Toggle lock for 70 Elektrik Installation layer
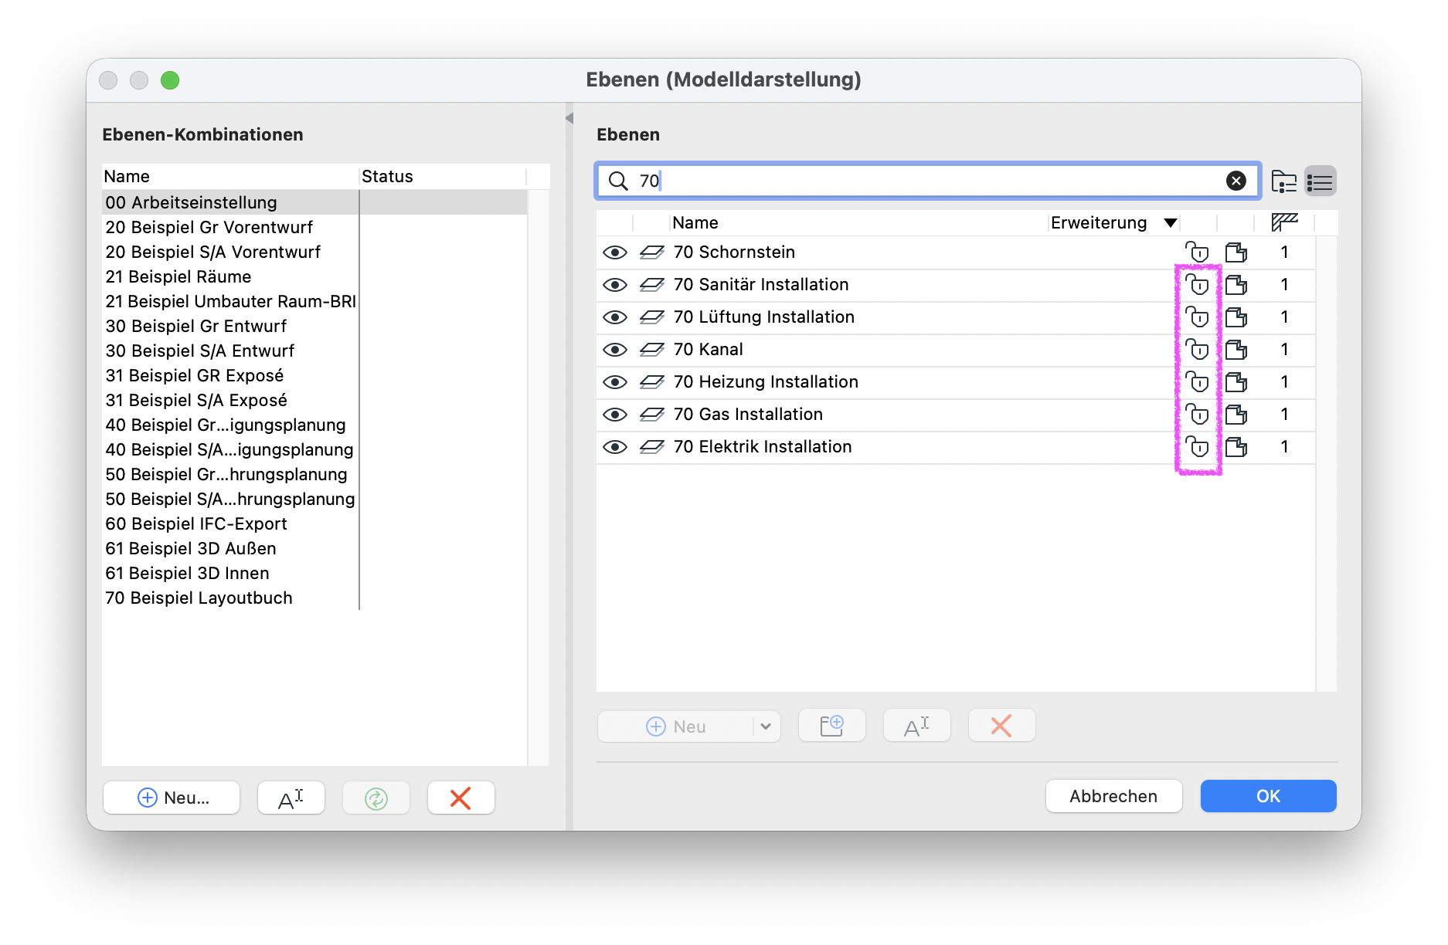 tap(1198, 447)
